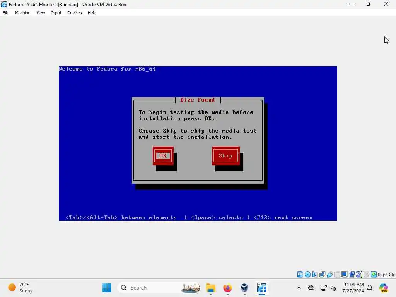Open the View menu
Screen dimensions: 396x297
[41, 13]
